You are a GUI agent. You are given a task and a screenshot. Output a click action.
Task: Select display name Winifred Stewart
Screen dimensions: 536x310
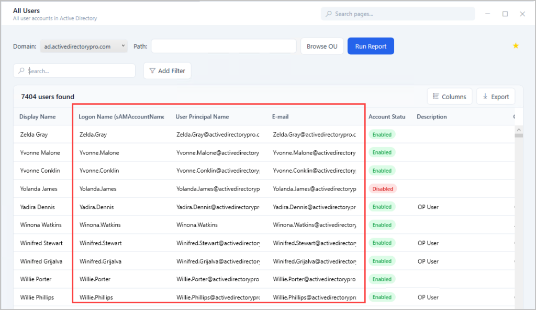pos(41,243)
